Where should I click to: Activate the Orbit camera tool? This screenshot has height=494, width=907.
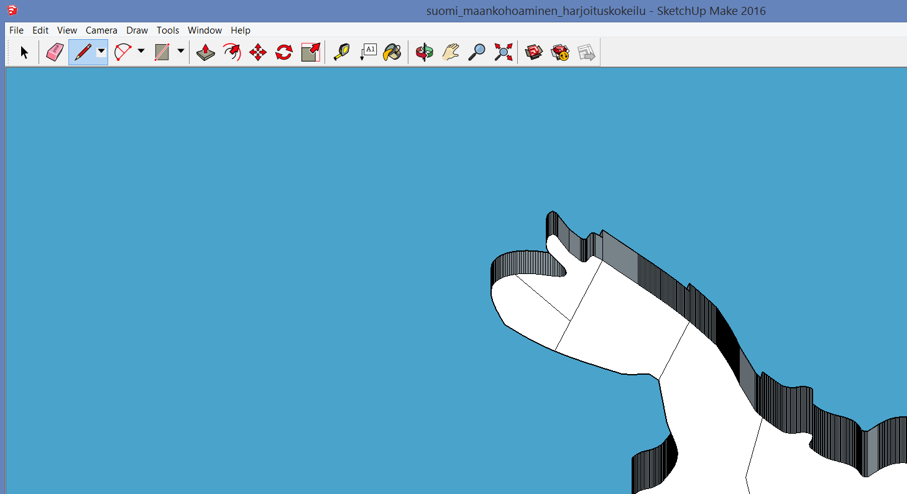425,52
